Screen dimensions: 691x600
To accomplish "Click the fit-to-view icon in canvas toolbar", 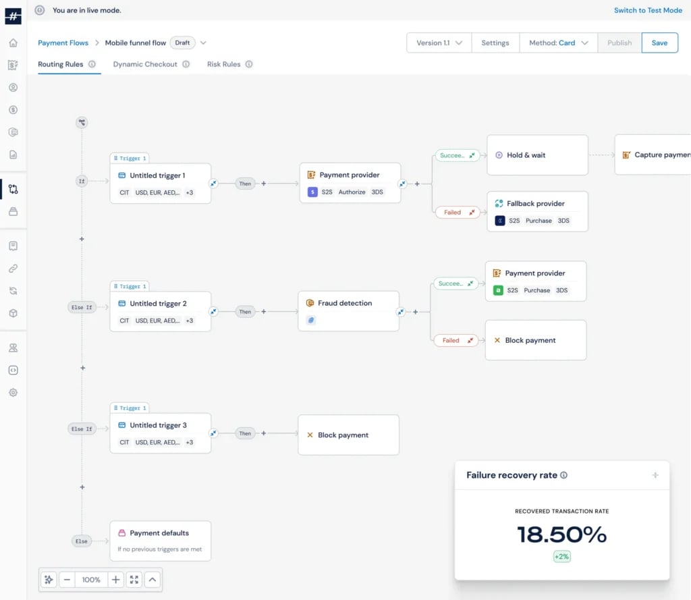I will click(x=134, y=579).
